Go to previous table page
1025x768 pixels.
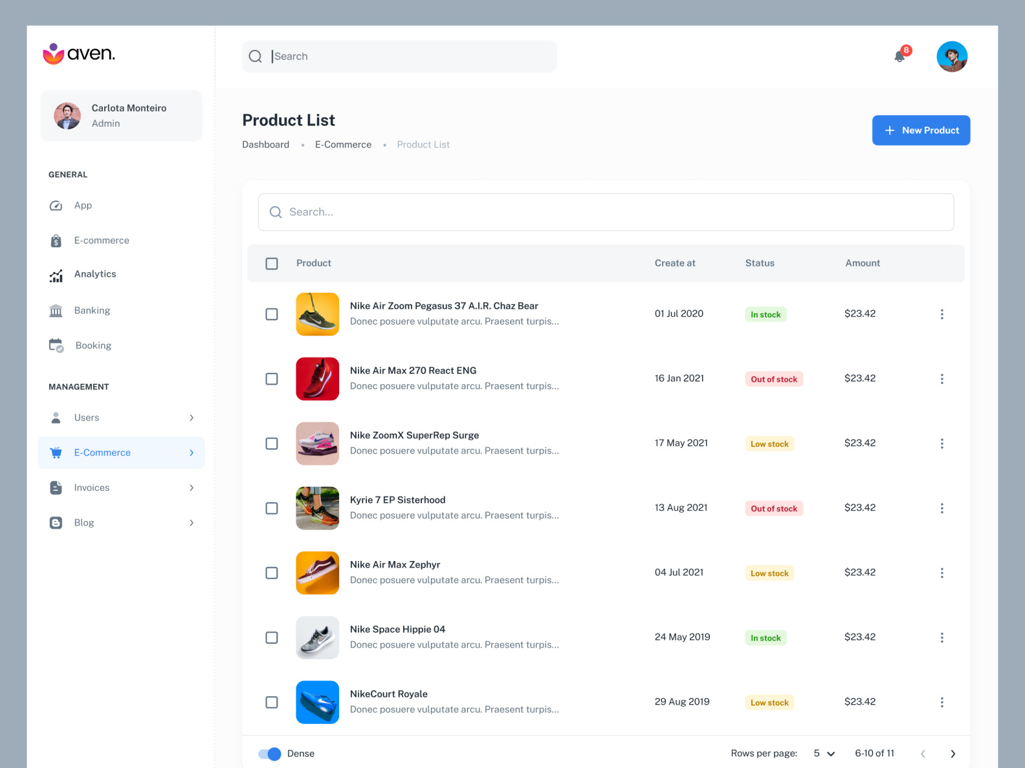(923, 754)
